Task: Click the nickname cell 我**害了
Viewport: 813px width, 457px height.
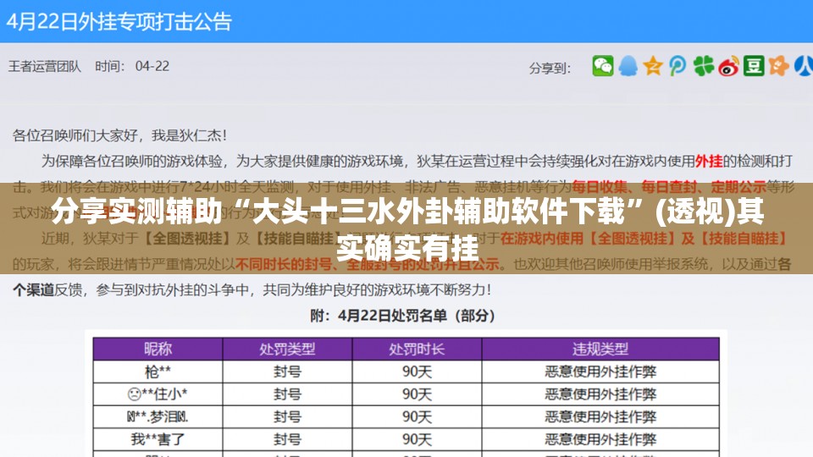Action: [158, 439]
